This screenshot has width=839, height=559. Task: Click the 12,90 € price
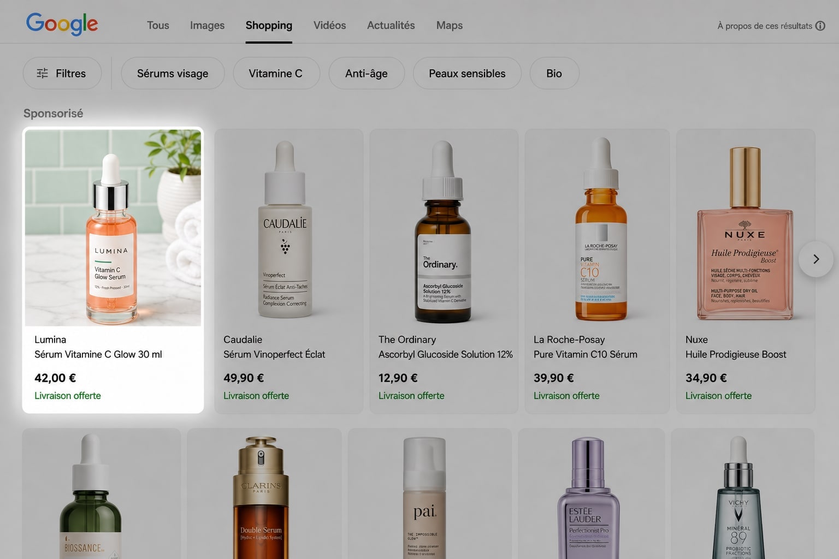coord(398,378)
